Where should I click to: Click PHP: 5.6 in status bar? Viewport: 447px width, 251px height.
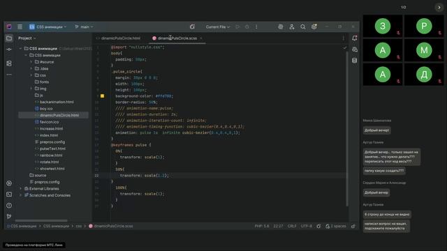coord(262,226)
